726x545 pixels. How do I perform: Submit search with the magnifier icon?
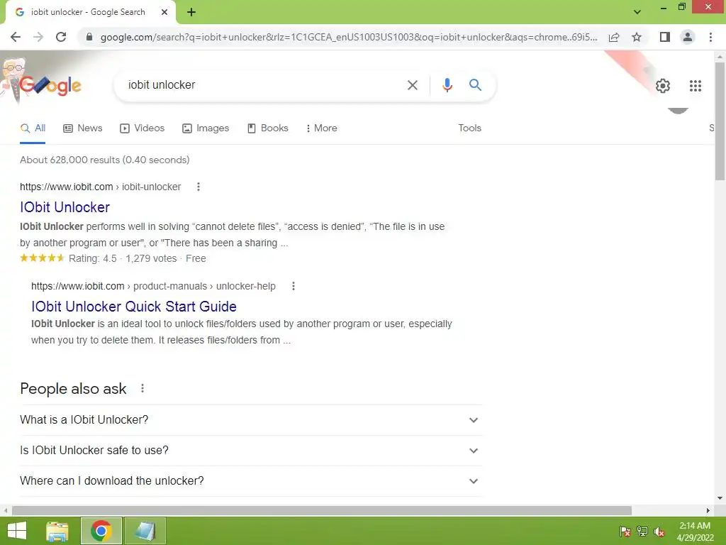[475, 85]
